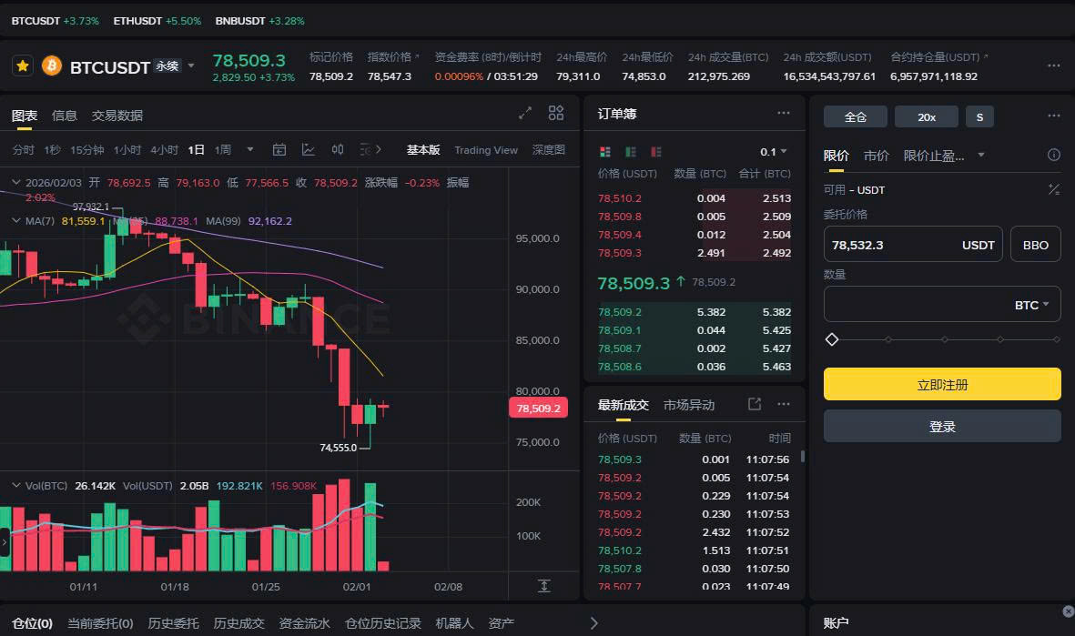This screenshot has height=636, width=1075.
Task: Open recent trades pop-out window icon
Action: click(755, 404)
